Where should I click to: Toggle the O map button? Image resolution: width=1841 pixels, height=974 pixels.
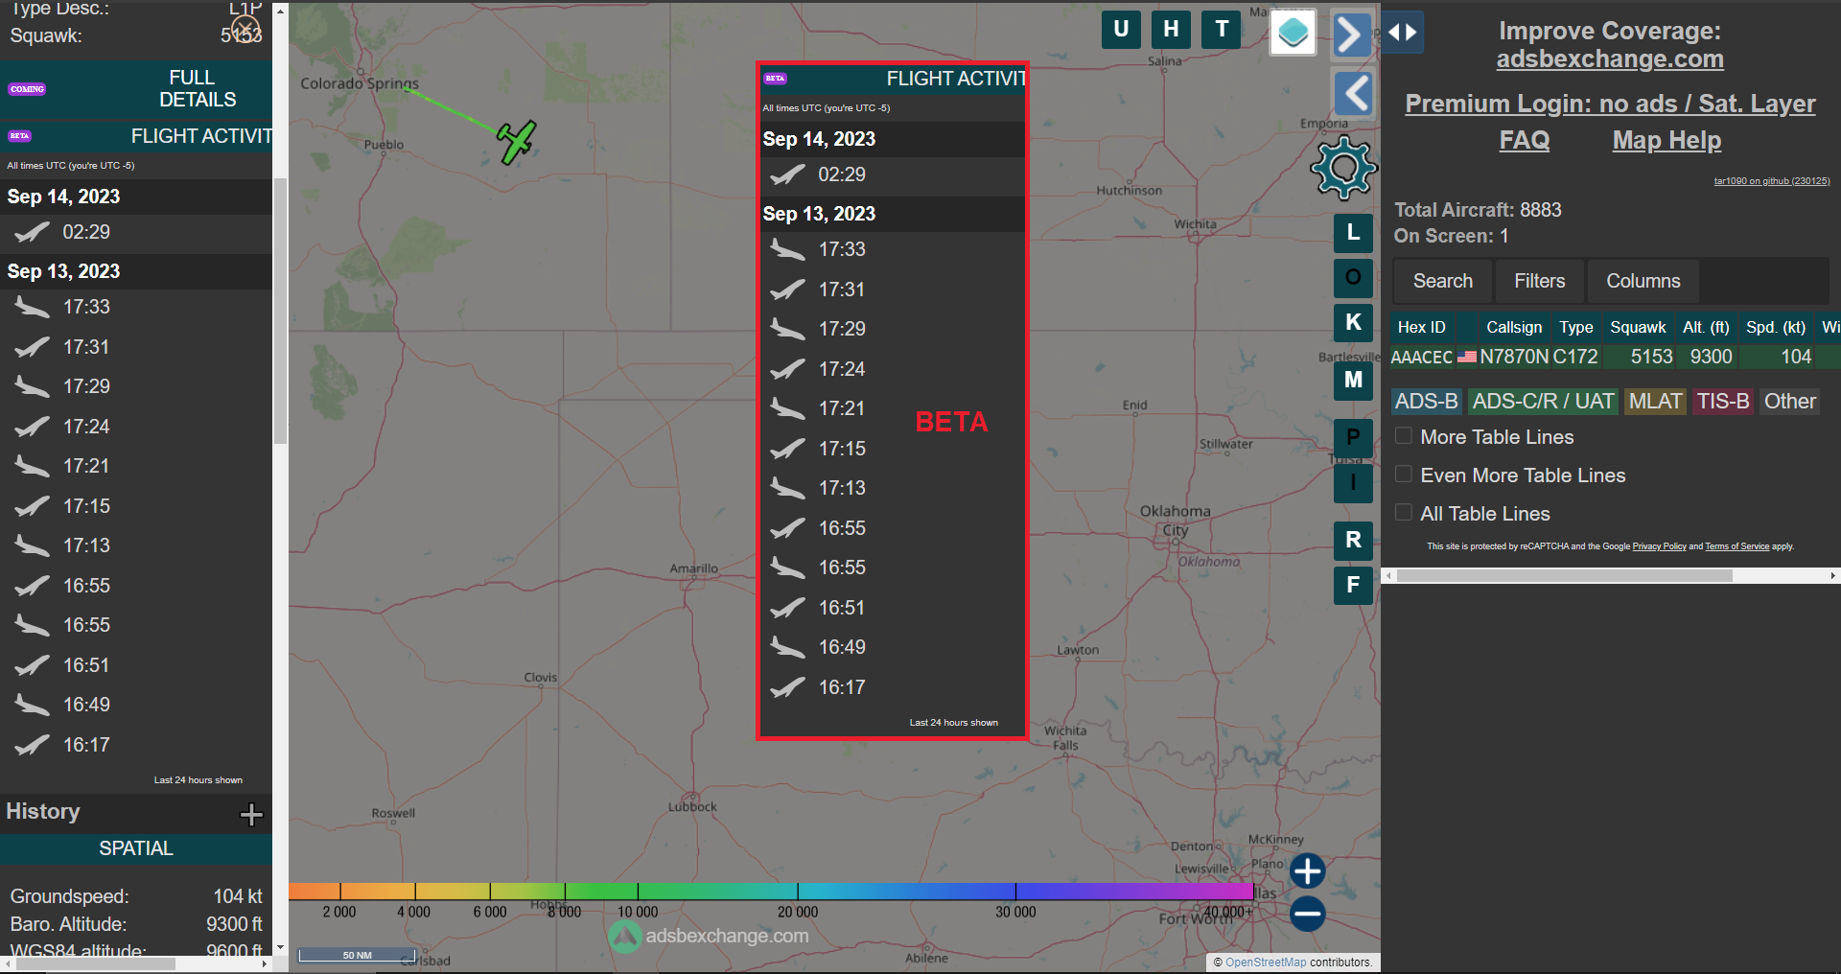1353,278
